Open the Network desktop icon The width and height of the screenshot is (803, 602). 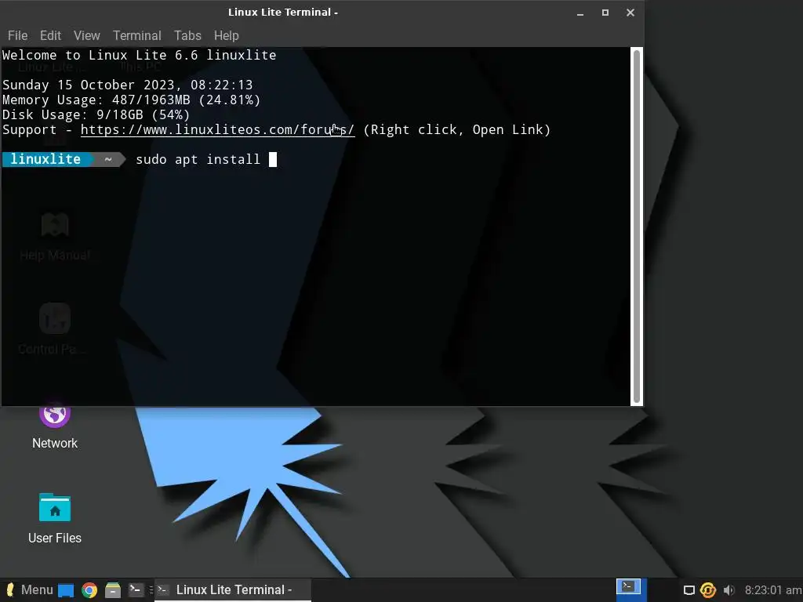click(x=55, y=426)
